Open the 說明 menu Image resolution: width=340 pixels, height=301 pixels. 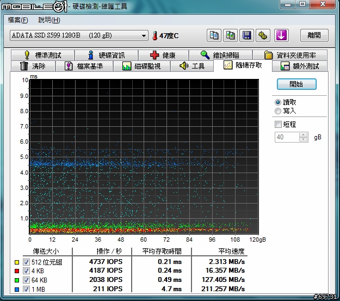tap(49, 20)
